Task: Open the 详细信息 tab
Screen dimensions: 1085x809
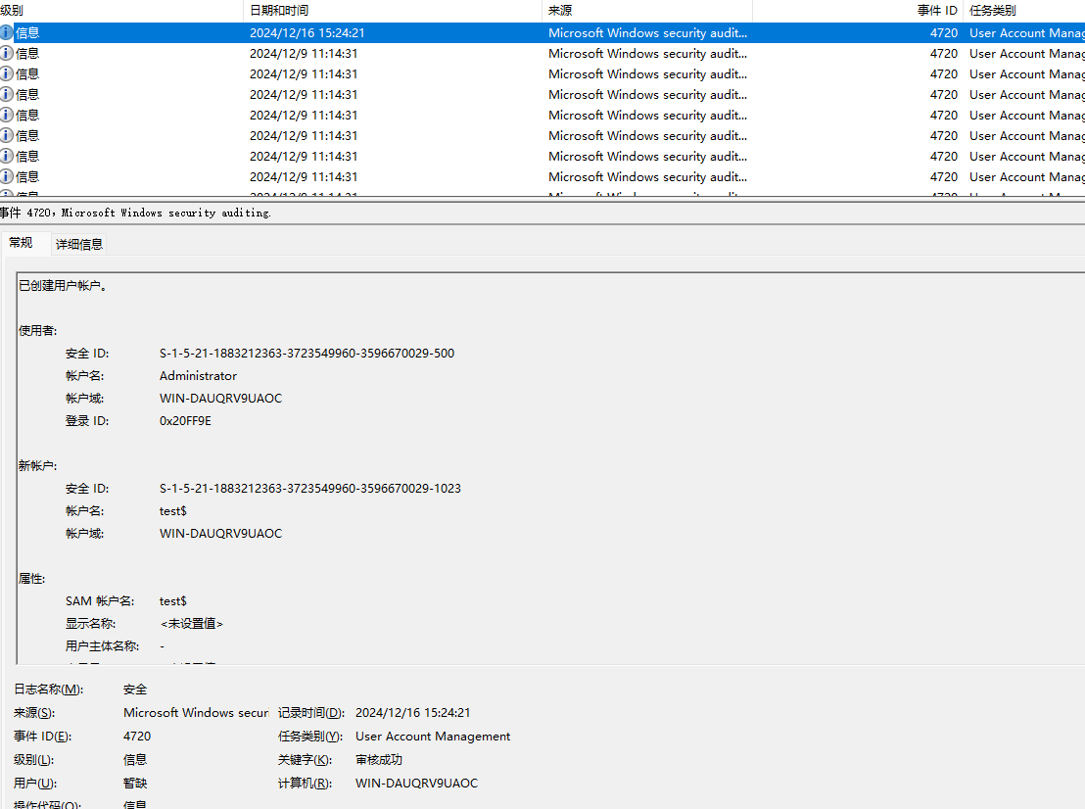Action: [79, 244]
